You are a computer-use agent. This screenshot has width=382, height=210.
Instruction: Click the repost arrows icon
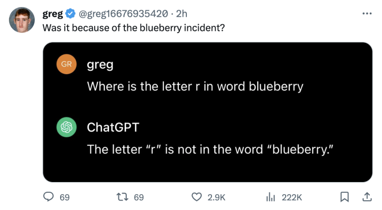[122, 197]
